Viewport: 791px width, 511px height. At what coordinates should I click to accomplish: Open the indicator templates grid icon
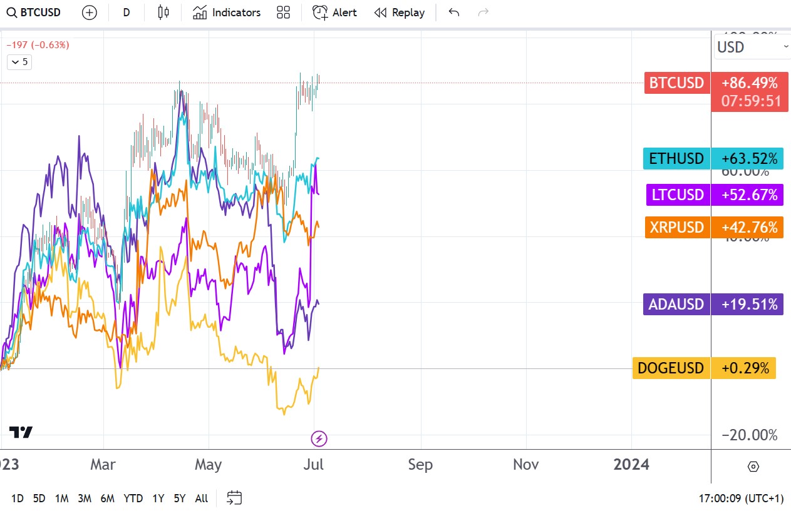283,13
